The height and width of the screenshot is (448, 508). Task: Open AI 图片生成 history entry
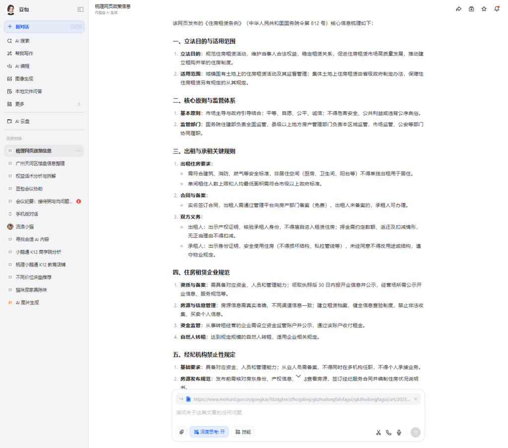coord(44,302)
